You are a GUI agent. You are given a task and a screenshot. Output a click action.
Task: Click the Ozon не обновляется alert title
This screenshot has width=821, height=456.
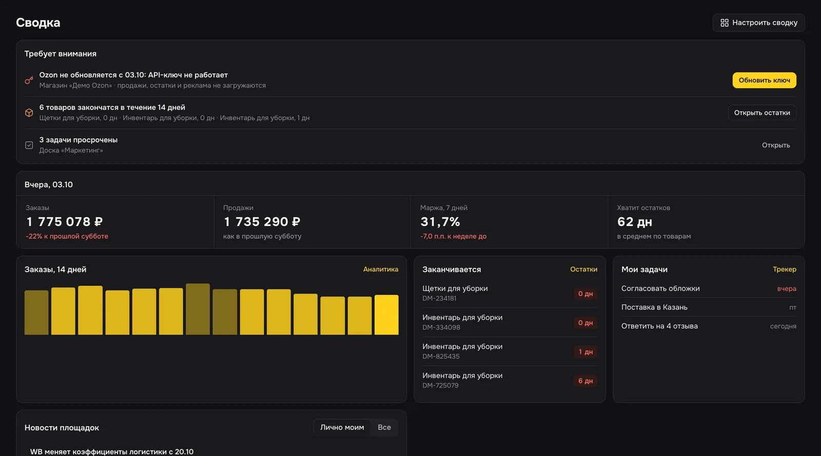tap(133, 75)
